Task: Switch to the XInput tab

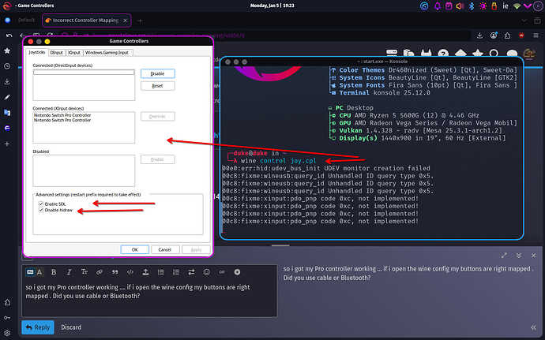Action: coord(73,53)
